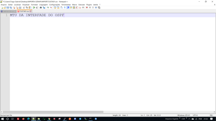The height and width of the screenshot is (121, 216).
Task: Expand the system tray hidden icons
Action: pyautogui.click(x=189, y=119)
